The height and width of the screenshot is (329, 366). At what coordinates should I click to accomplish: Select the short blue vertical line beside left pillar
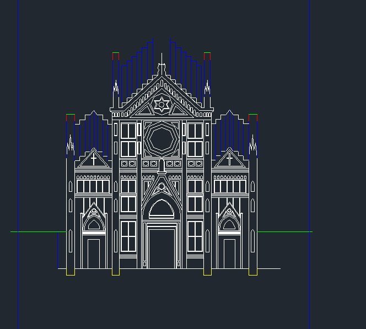point(58,250)
